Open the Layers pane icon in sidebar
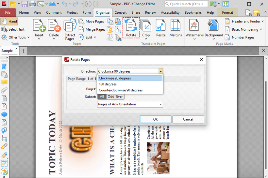 tap(4, 114)
